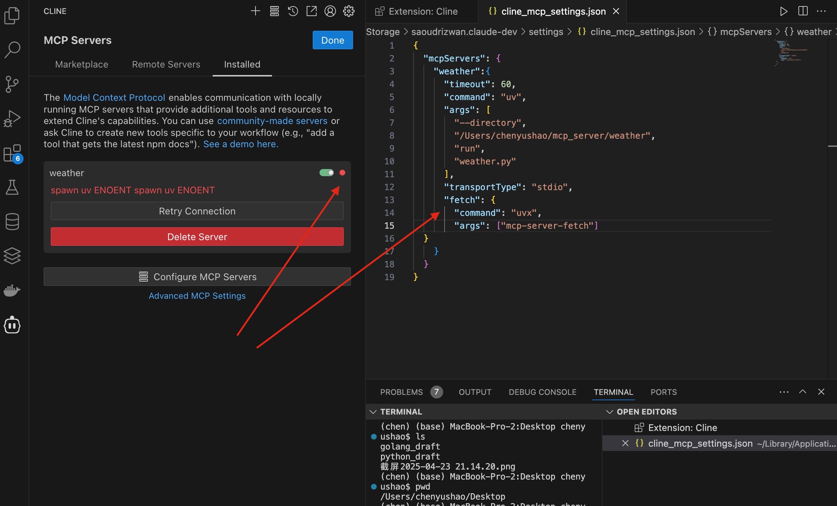The height and width of the screenshot is (506, 837).
Task: Select the Installed tab
Action: tap(242, 64)
